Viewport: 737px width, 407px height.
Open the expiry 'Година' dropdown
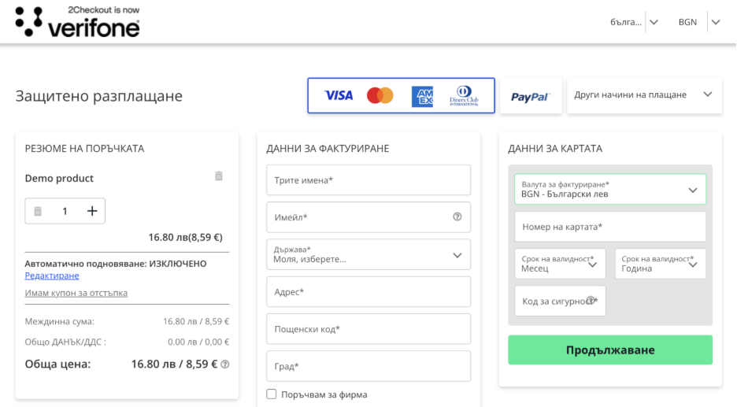click(660, 264)
